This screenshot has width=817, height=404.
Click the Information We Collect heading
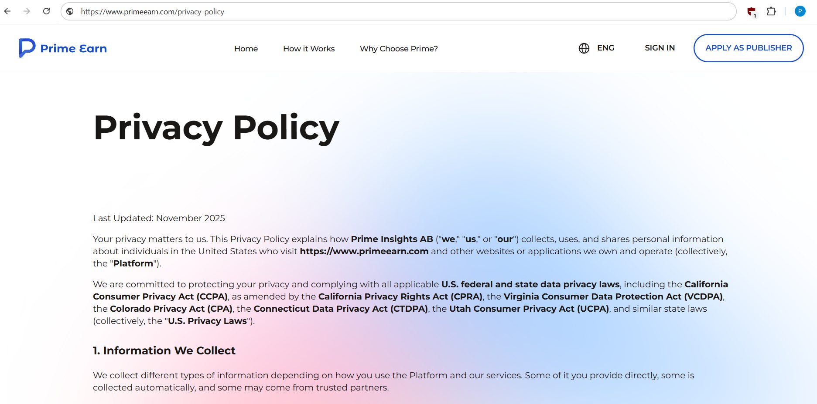click(164, 350)
